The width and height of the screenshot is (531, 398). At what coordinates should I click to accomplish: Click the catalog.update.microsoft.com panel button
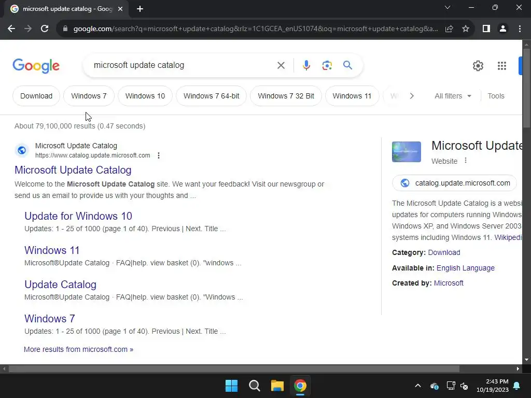[x=454, y=183]
